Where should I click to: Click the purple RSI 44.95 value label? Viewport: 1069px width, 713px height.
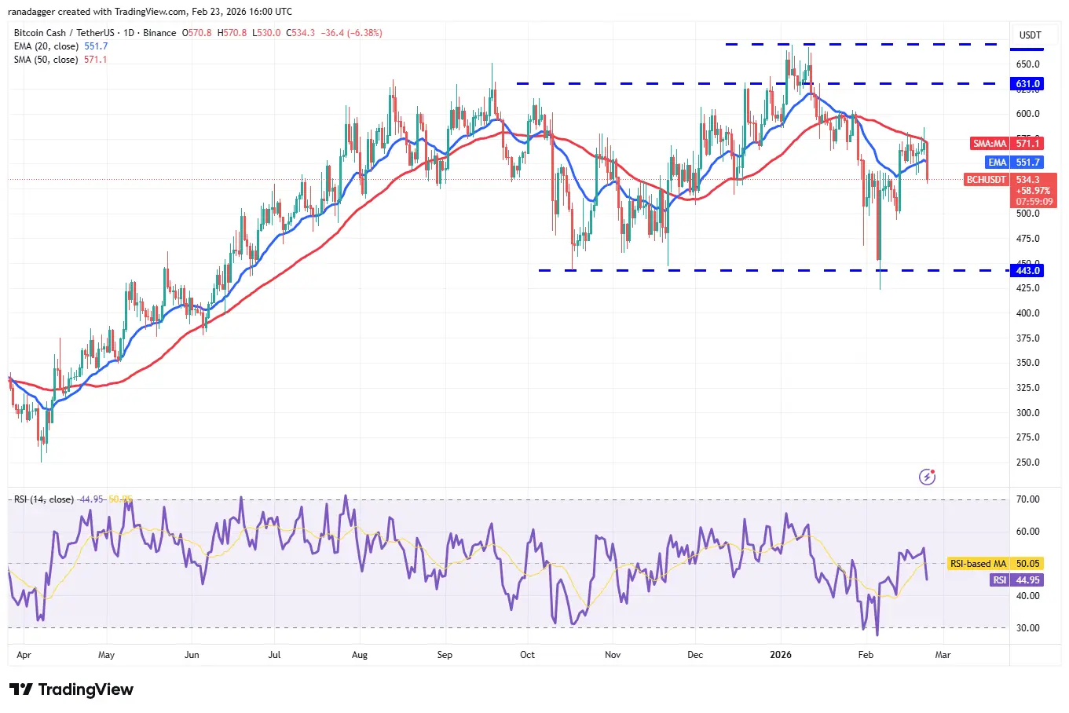pos(1017,580)
